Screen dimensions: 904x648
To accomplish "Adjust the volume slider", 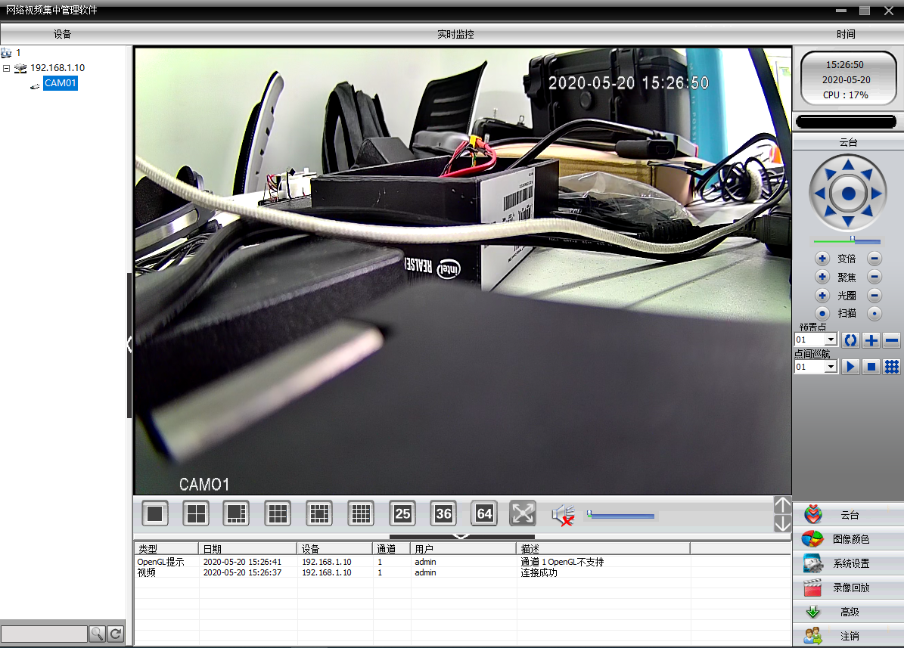I will click(x=620, y=515).
